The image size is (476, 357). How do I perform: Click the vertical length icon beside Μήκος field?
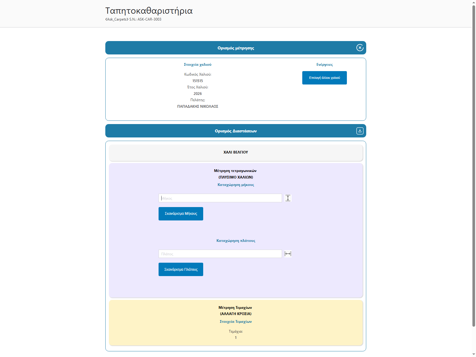[288, 198]
